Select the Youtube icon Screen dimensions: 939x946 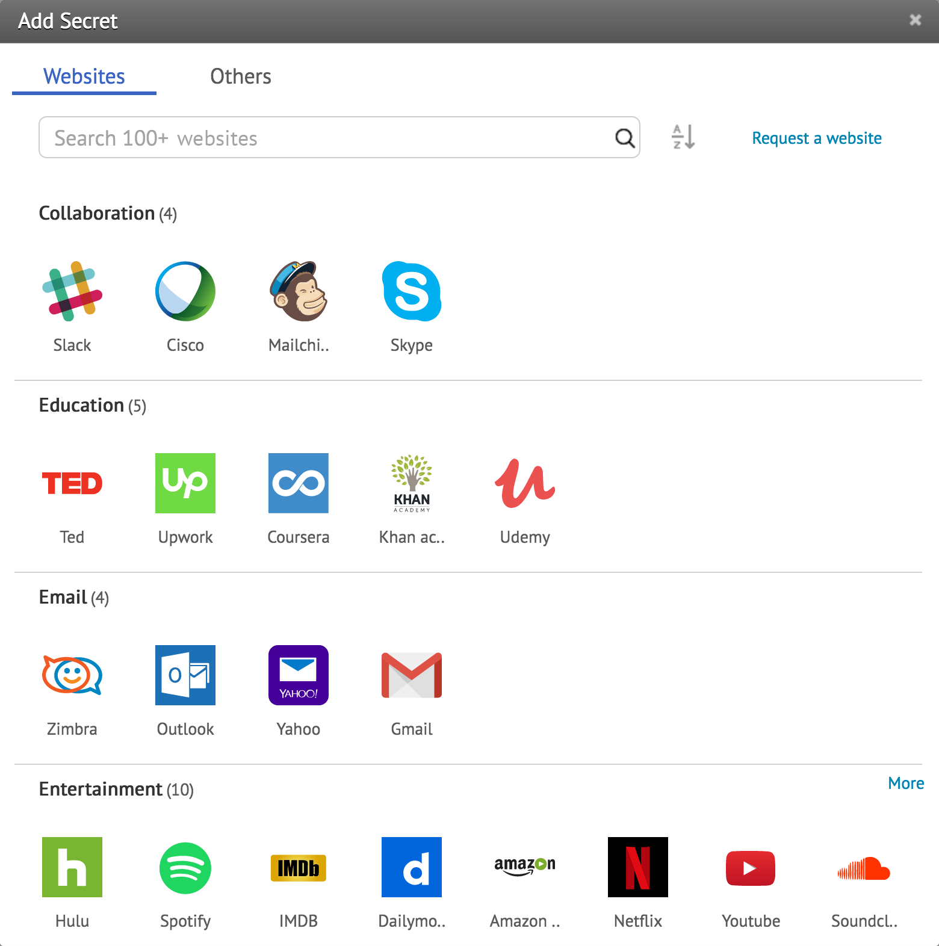click(x=751, y=867)
